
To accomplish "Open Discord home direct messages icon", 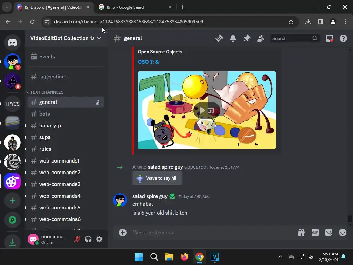I will [12, 42].
